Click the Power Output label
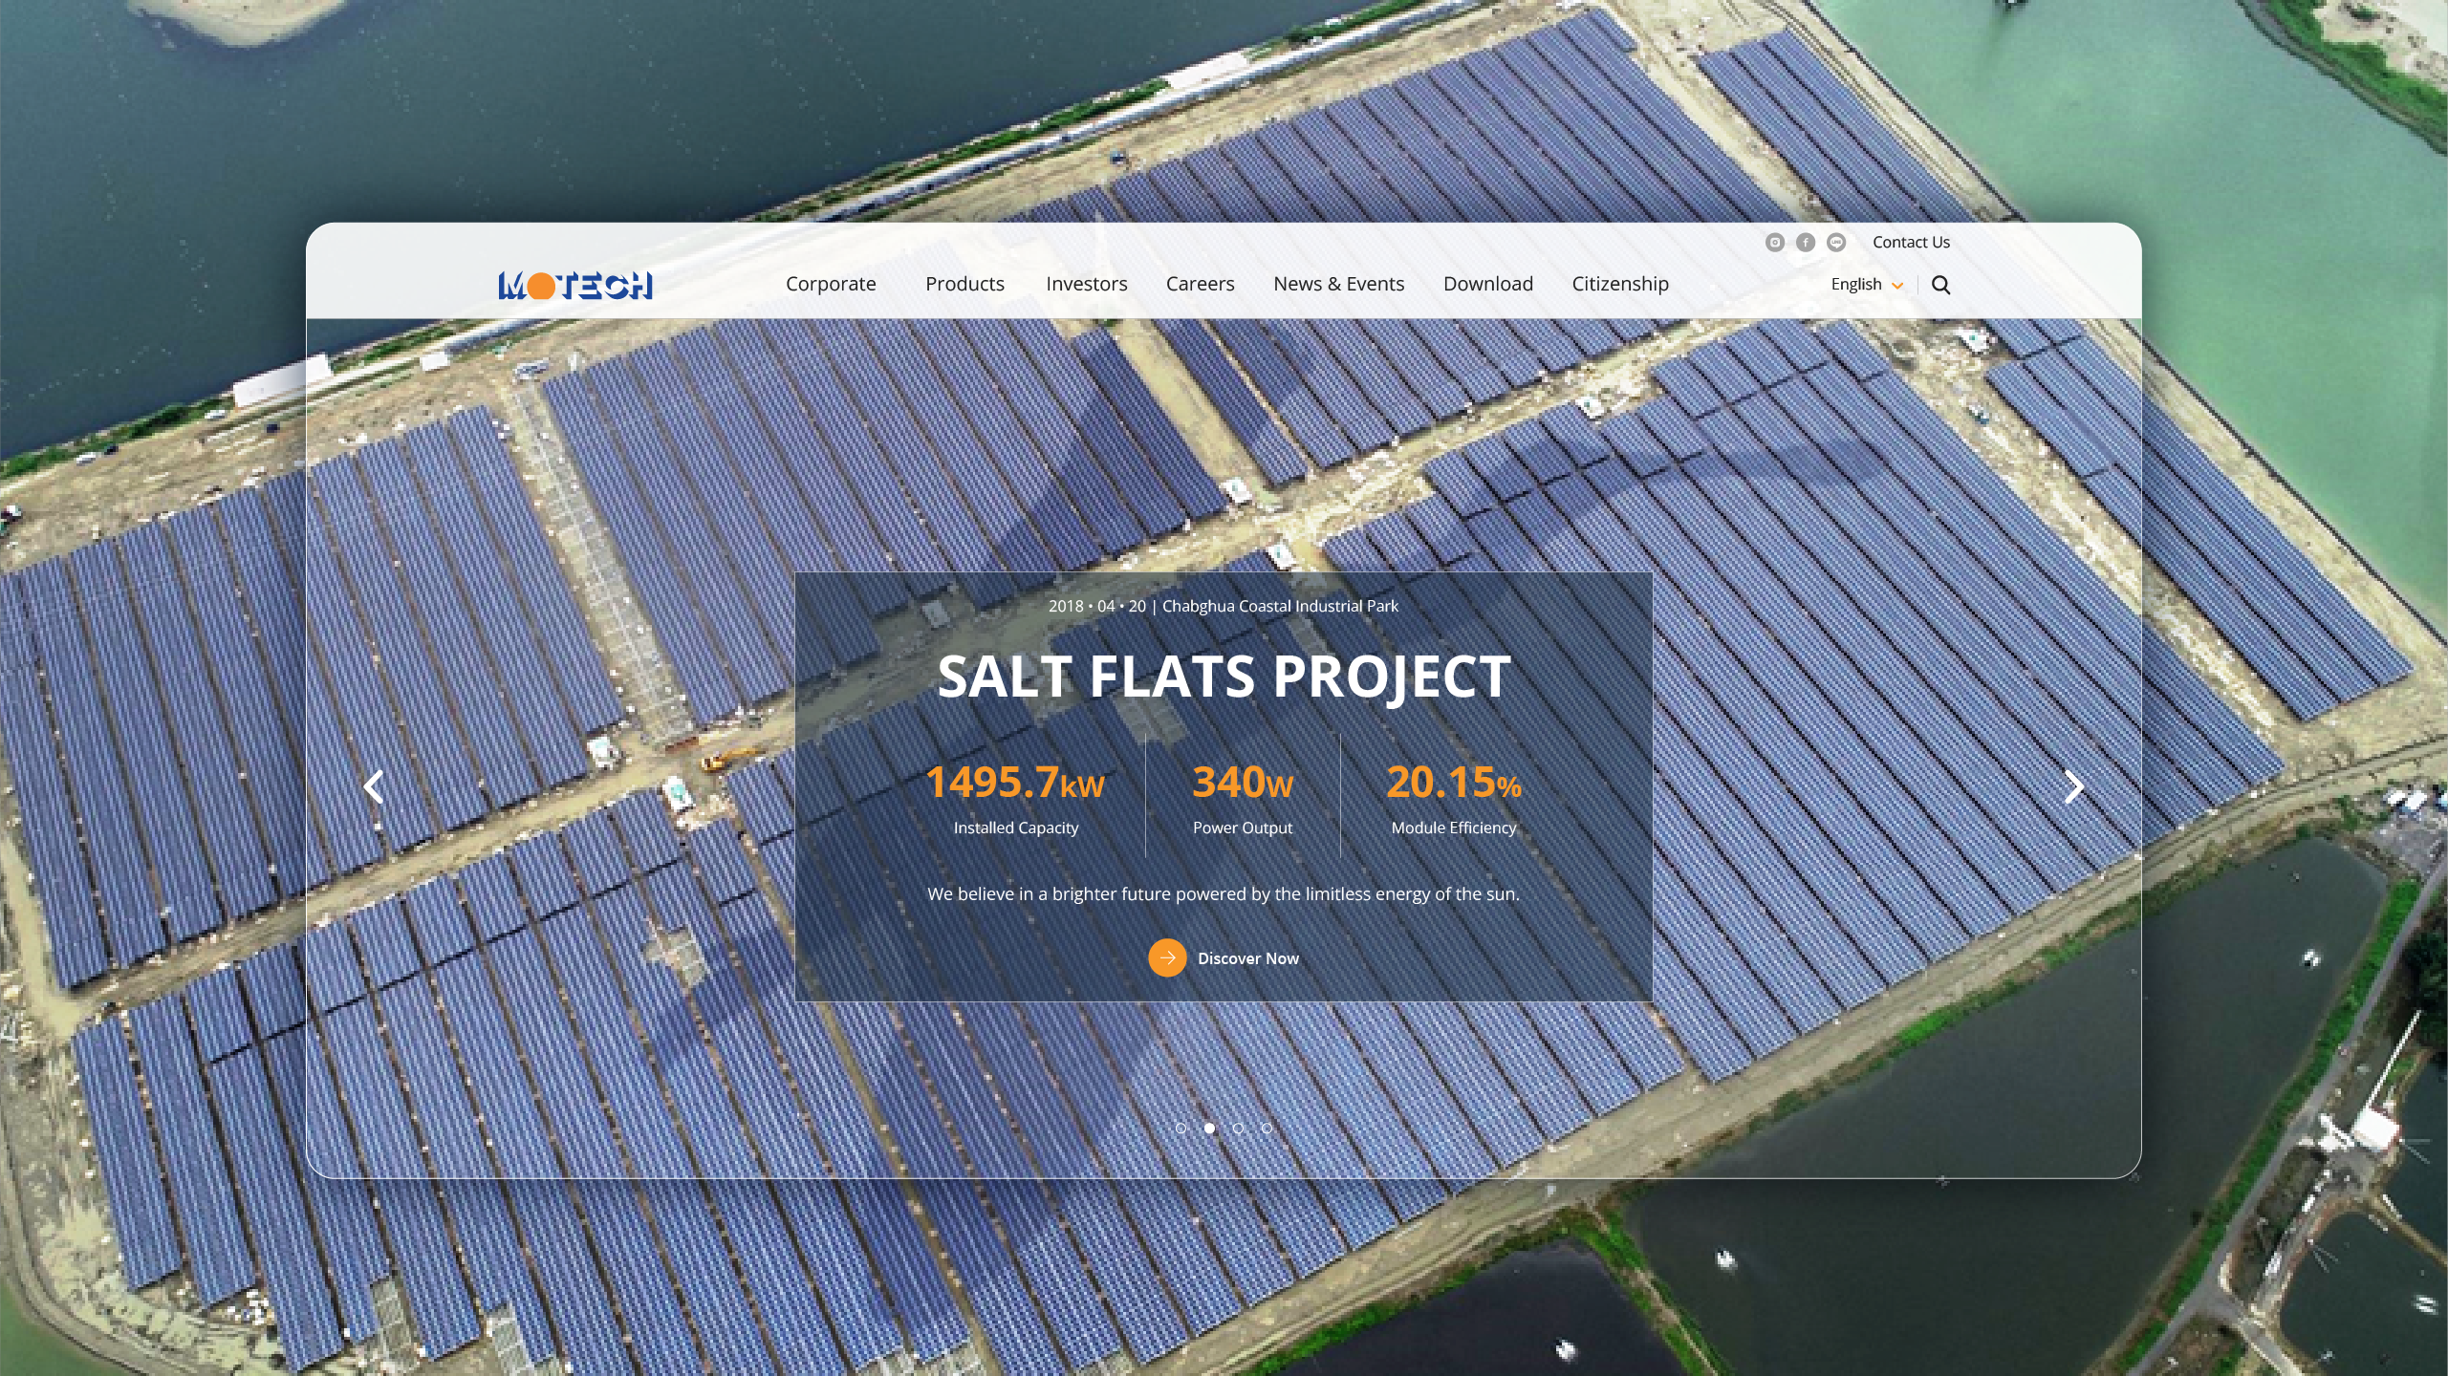 coord(1242,828)
